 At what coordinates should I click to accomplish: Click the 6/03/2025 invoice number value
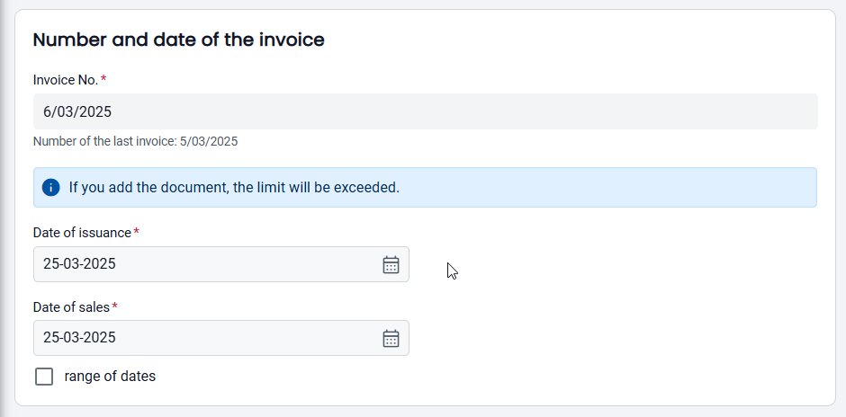coord(78,111)
